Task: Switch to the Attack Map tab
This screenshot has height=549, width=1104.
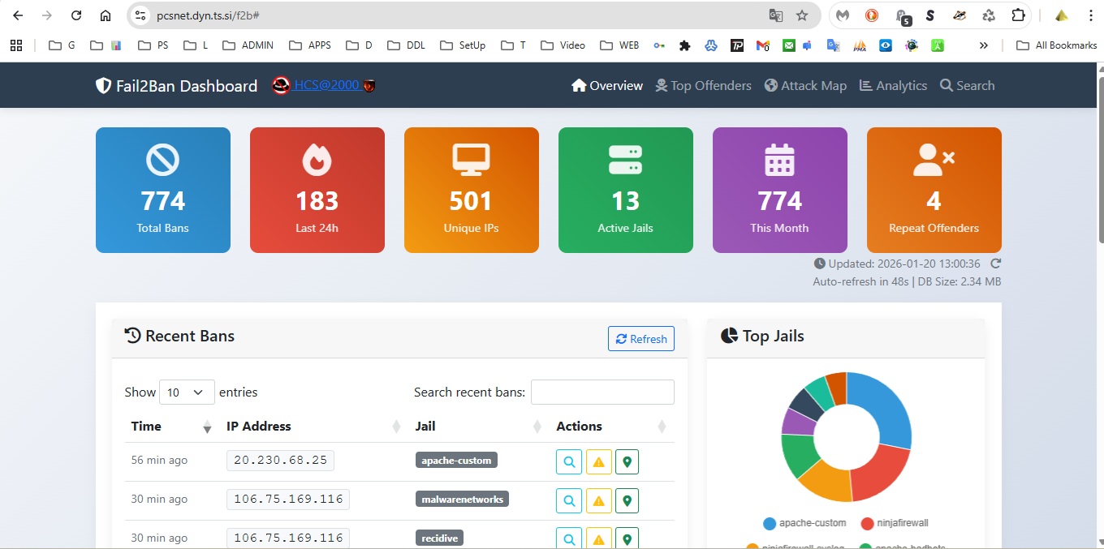Action: click(805, 86)
